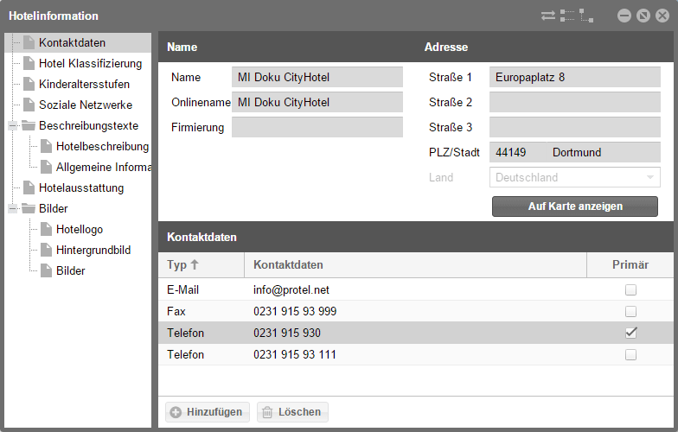Select the Telefon 0231 915 93 111 row

(416, 354)
